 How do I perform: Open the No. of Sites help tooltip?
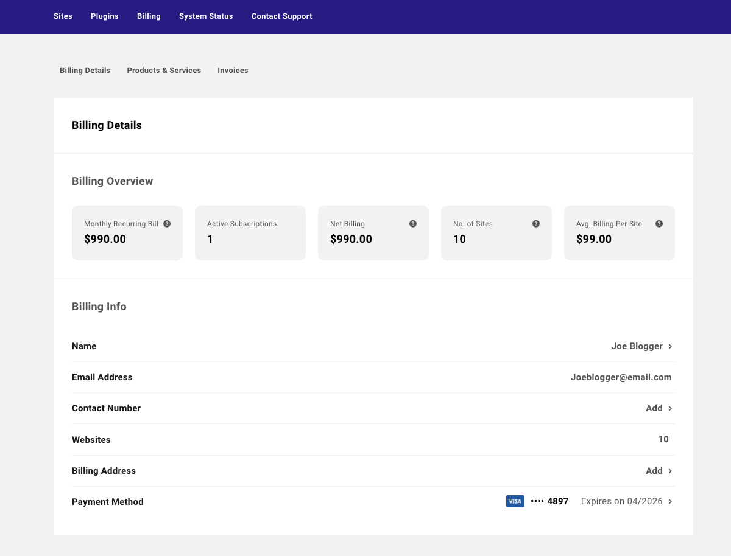[536, 224]
